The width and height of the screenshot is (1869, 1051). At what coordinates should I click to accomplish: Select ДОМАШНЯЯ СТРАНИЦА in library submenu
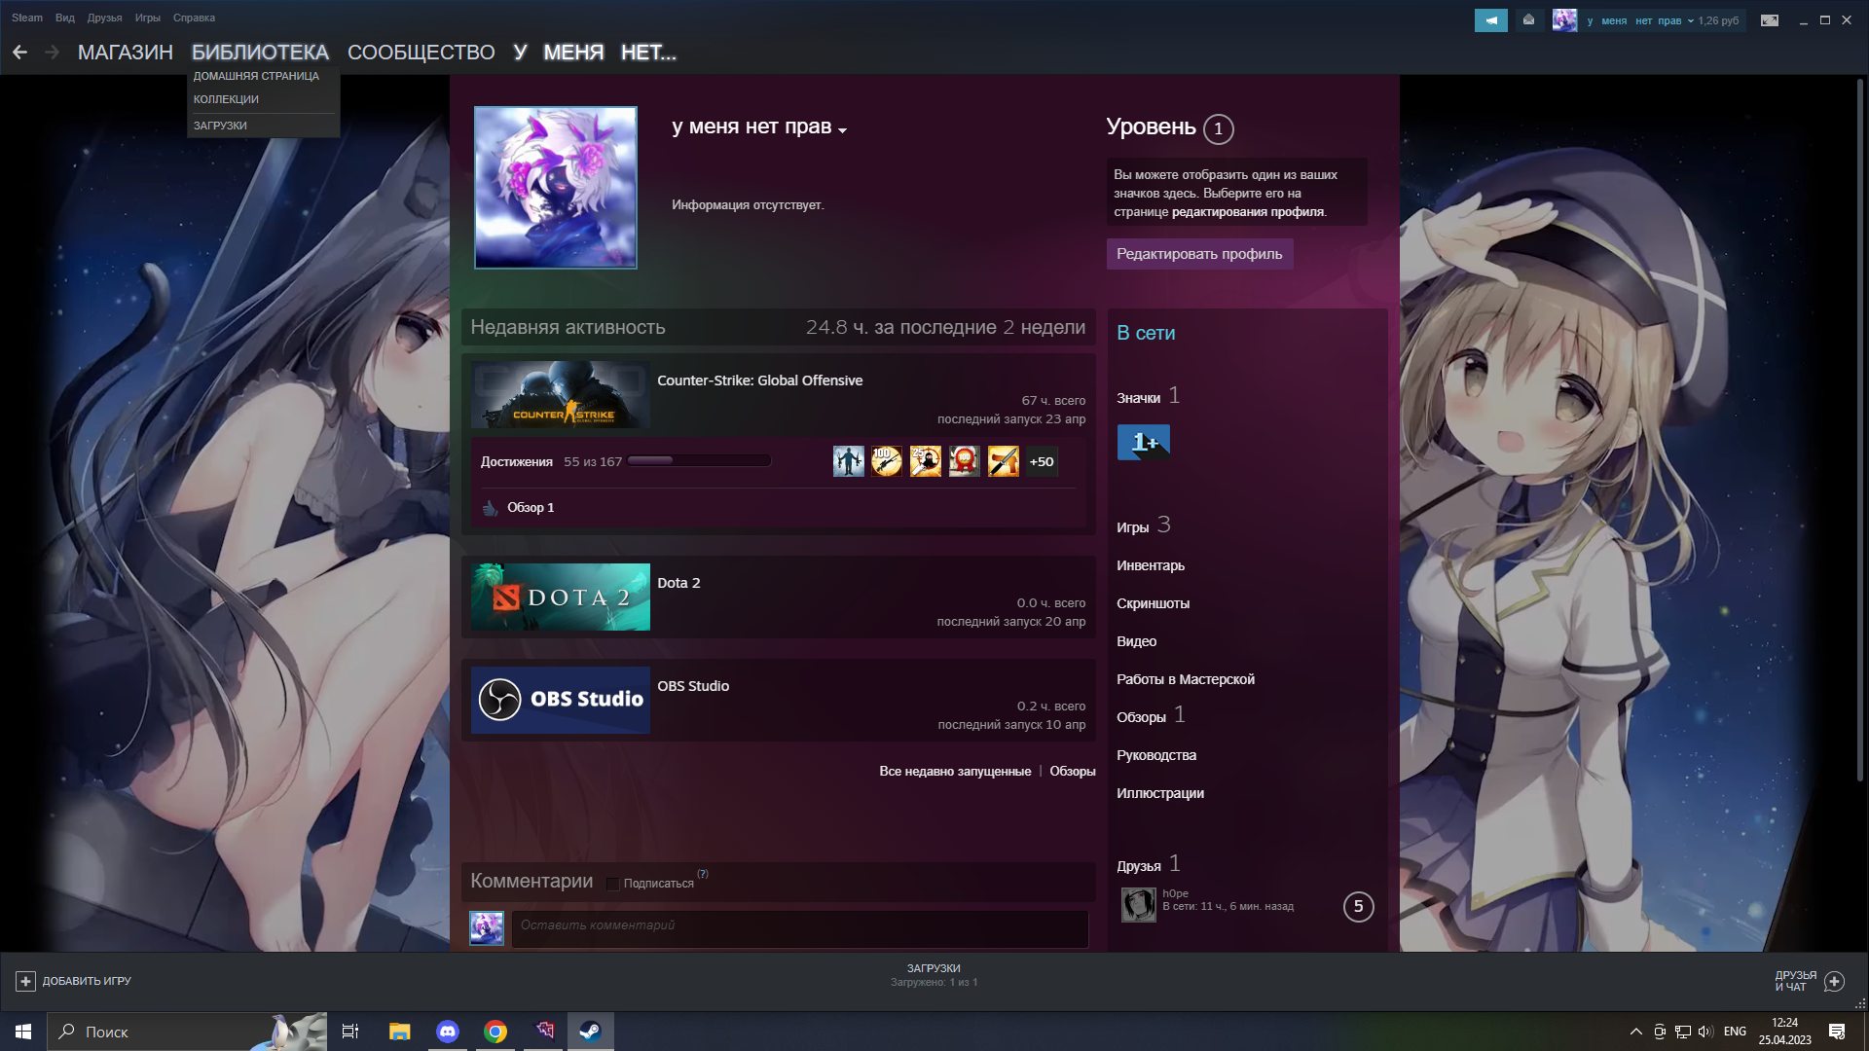click(256, 76)
